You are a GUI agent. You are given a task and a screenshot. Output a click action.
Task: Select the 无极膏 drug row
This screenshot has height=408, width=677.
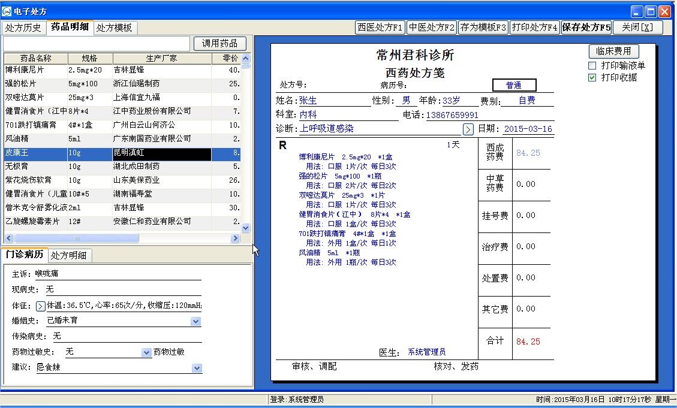(x=122, y=167)
